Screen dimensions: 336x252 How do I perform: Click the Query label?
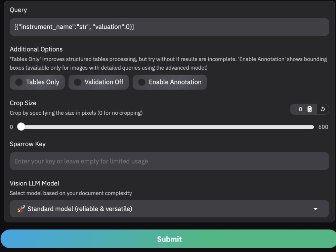(18, 10)
